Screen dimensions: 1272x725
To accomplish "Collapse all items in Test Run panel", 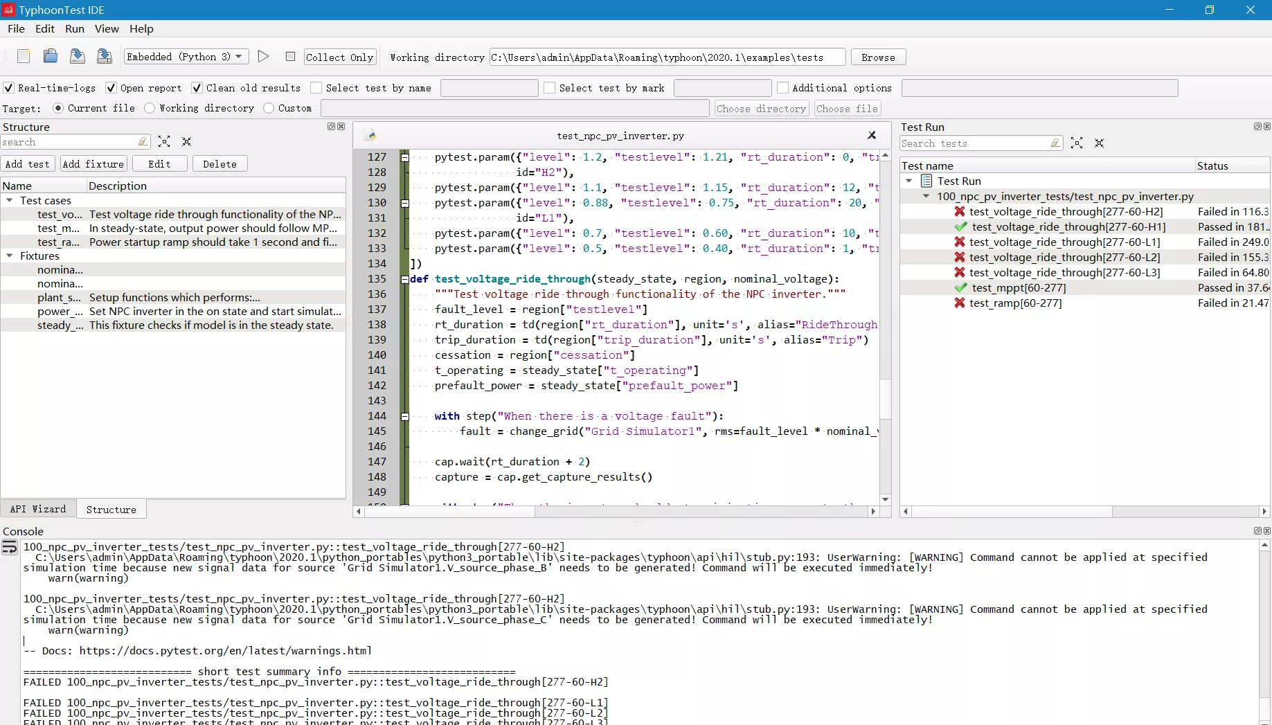I will (x=1099, y=143).
